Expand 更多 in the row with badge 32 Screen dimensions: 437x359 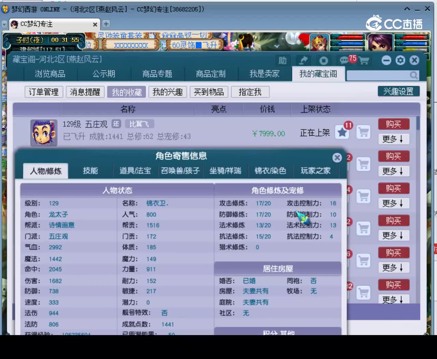(x=394, y=299)
